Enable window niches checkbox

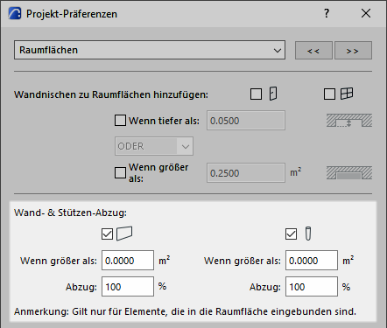329,94
